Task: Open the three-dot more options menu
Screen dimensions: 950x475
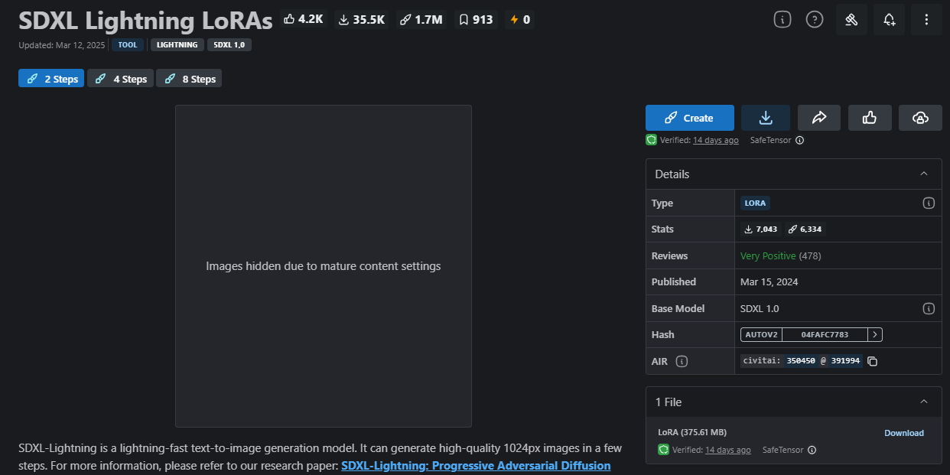Action: click(926, 20)
